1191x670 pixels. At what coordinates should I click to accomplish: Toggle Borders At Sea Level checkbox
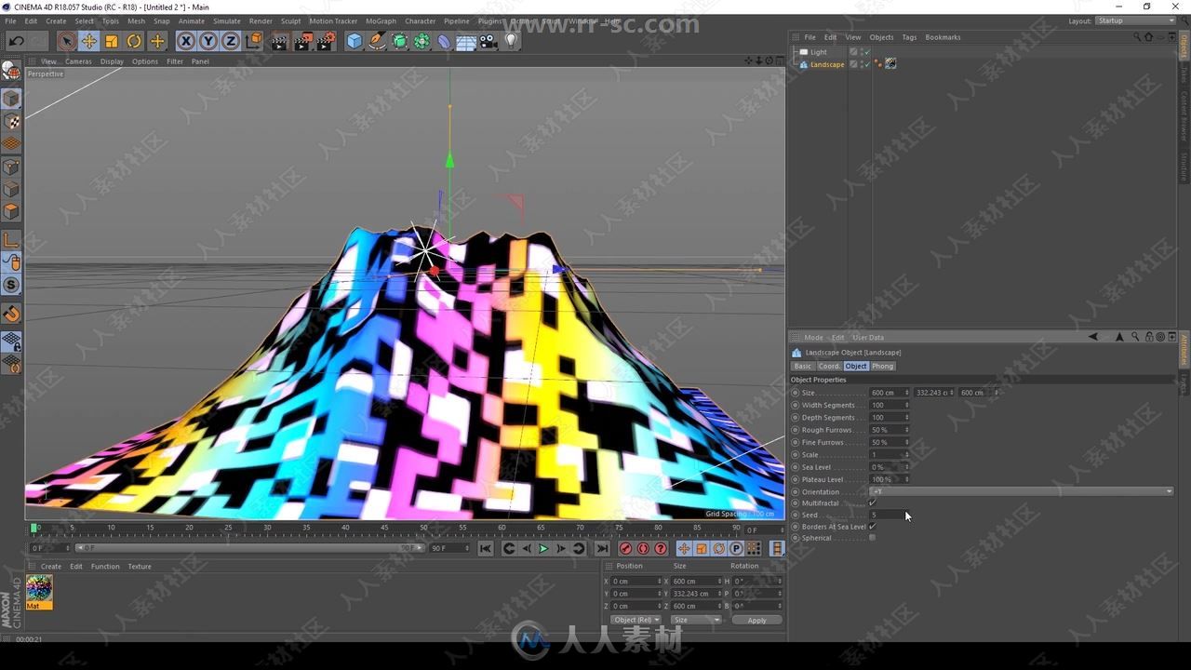[872, 527]
